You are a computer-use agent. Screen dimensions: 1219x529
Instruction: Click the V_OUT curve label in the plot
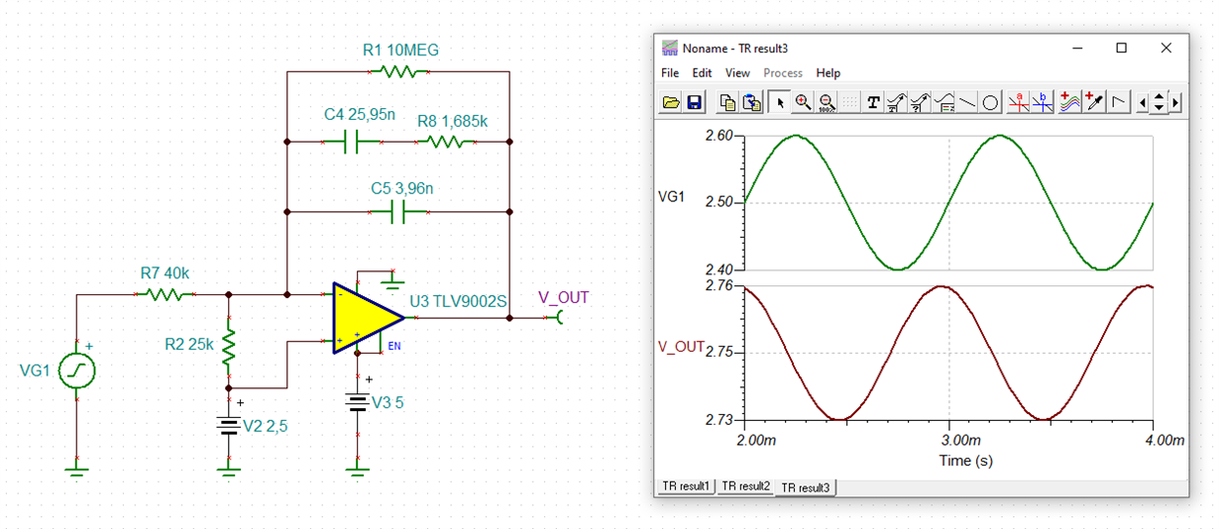pyautogui.click(x=681, y=347)
